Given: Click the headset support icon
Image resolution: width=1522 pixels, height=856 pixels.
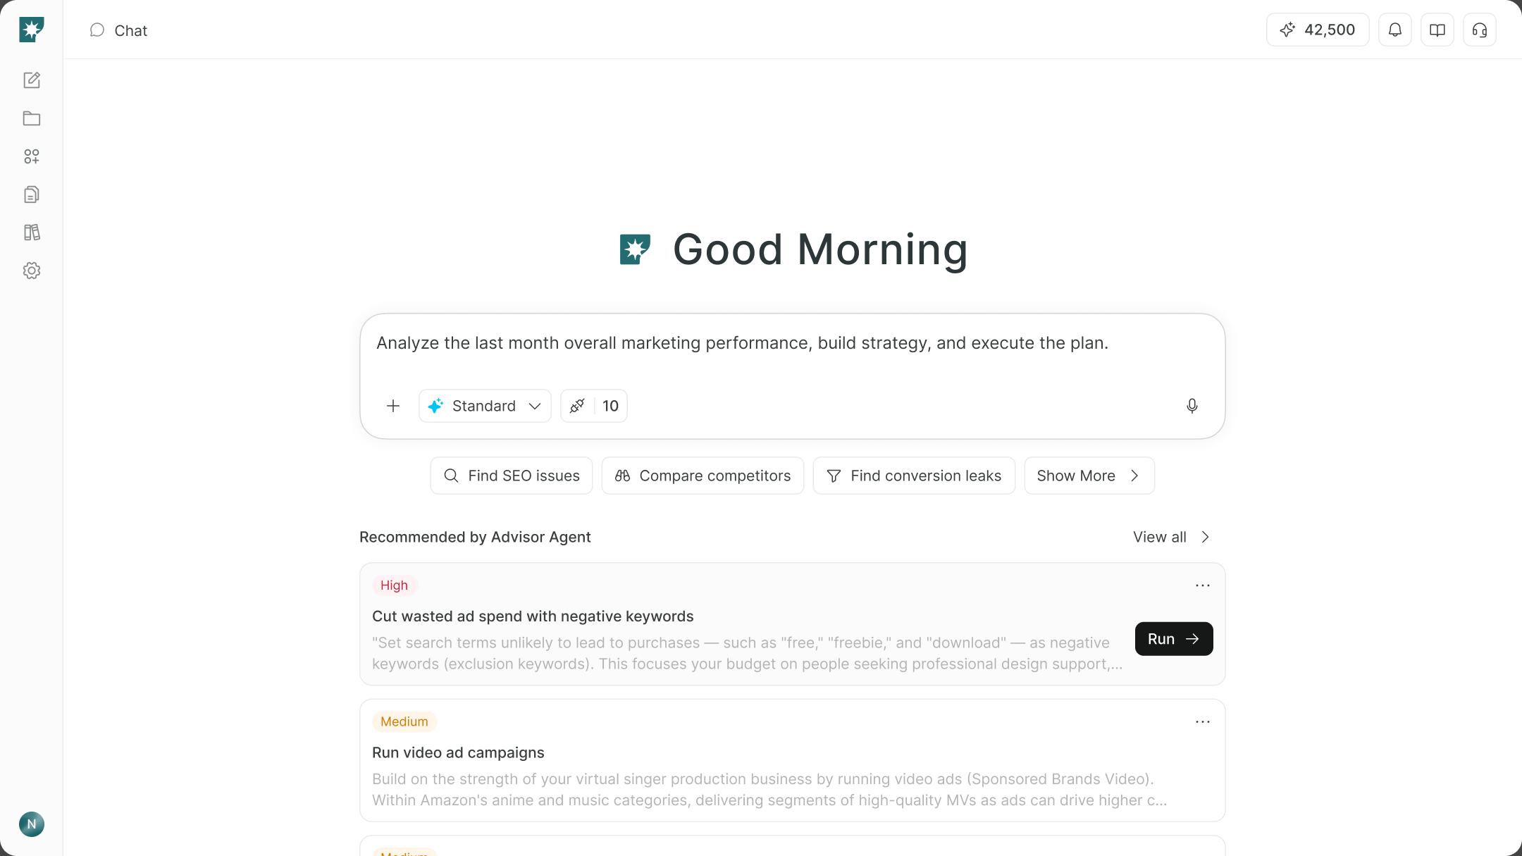Looking at the screenshot, I should point(1480,30).
